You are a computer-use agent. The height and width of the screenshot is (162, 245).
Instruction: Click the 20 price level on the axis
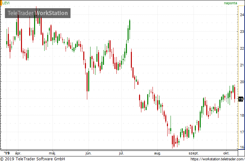point(242,82)
